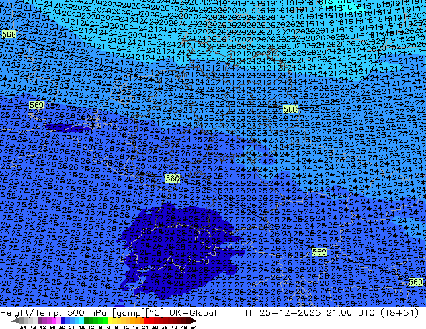
Task: Click the '-54' value under the legend
Action: pyautogui.click(x=22, y=327)
